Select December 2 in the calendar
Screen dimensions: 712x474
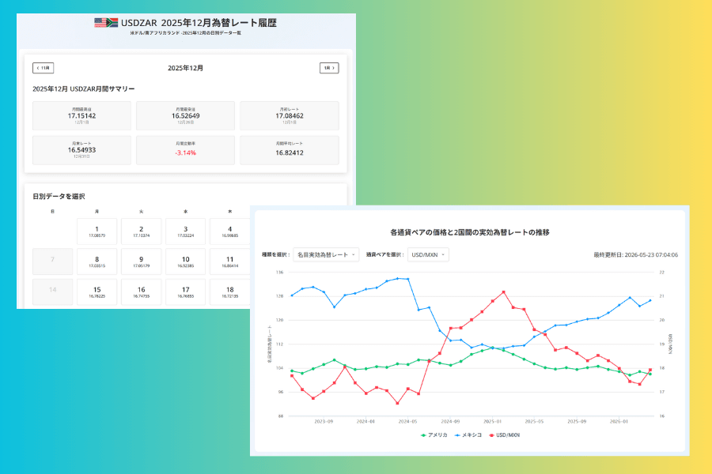click(x=142, y=231)
